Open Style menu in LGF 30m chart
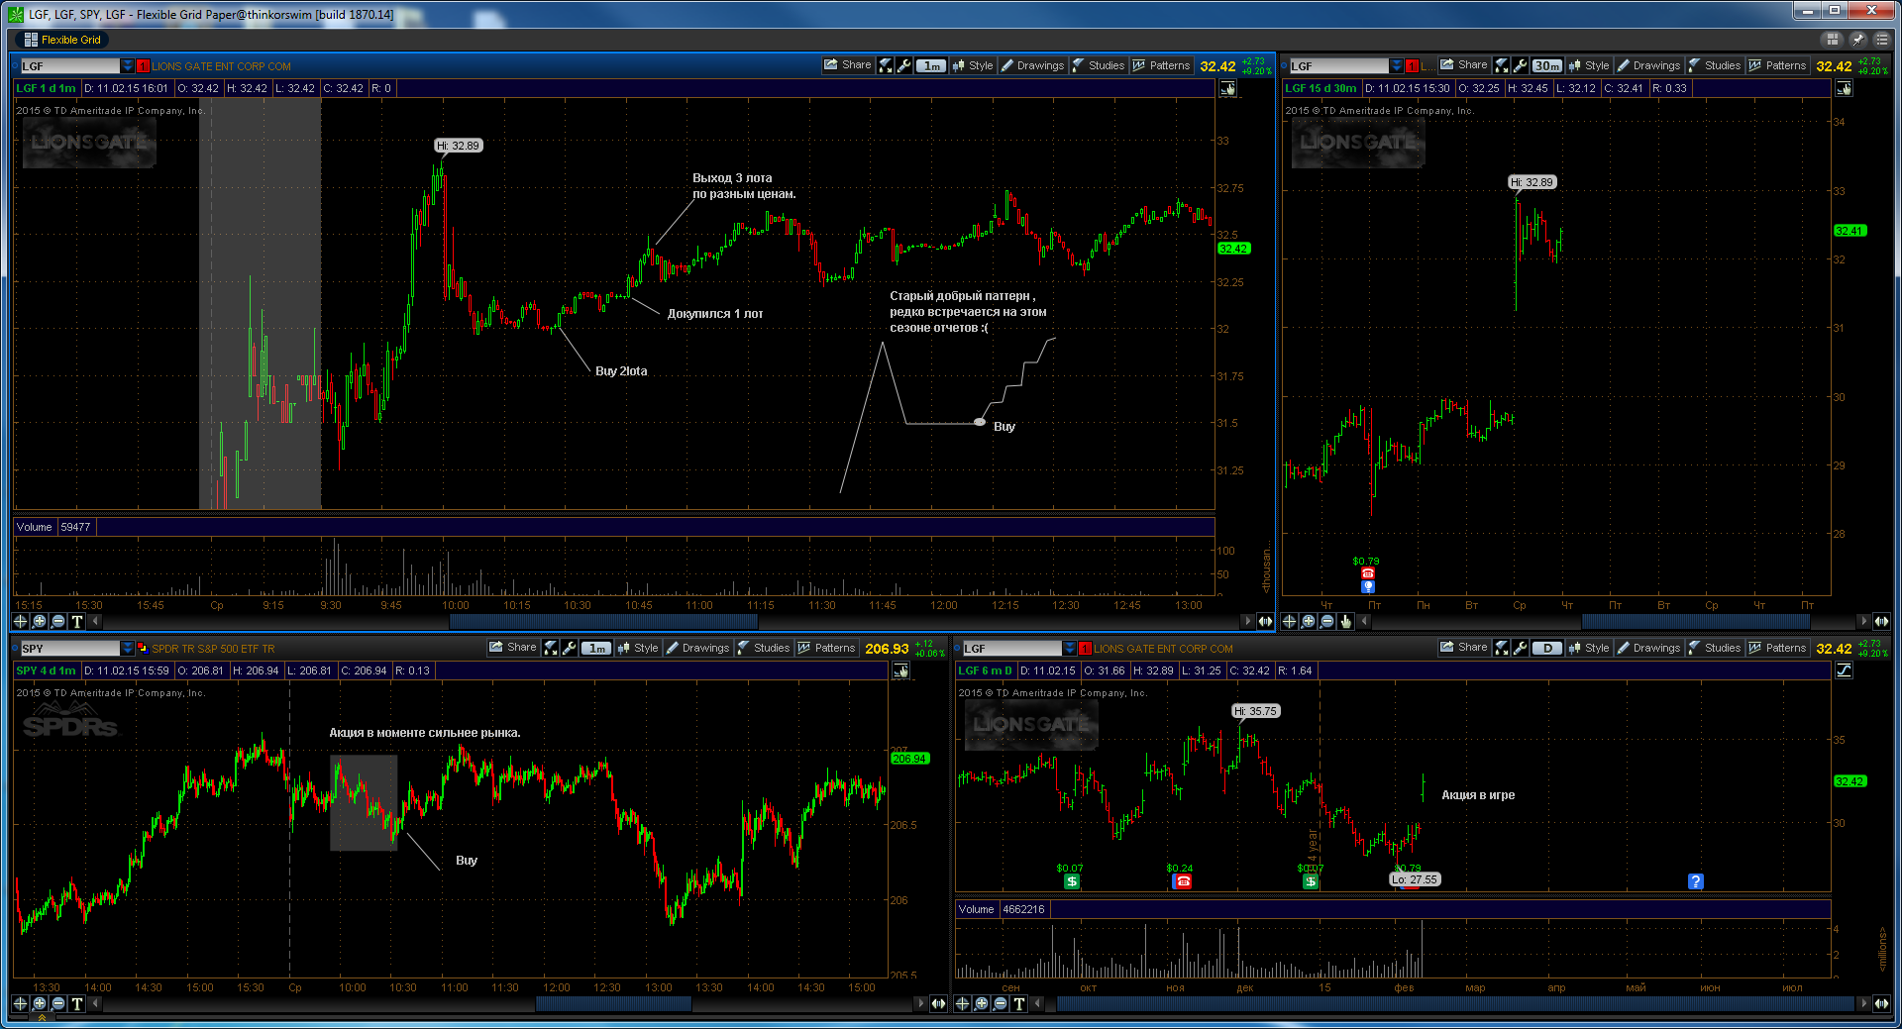Screen dimensions: 1902x1029 point(1588,65)
